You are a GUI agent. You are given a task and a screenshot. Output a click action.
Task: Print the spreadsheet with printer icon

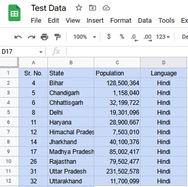[44, 37]
